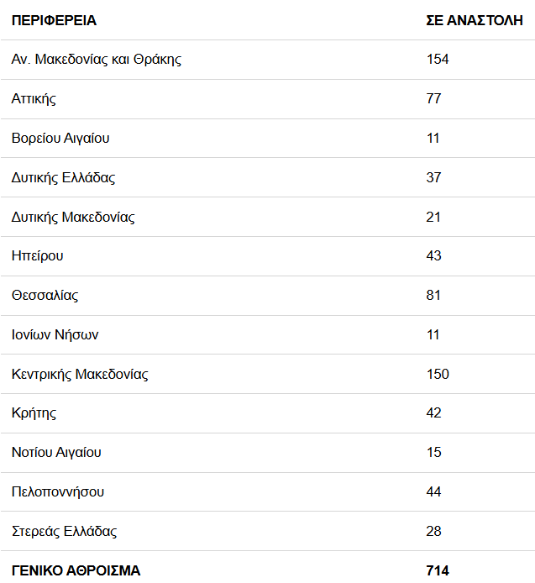Viewport: 535px width, 583px height.
Task: Click the Ηπείρου region name
Action: coord(38,256)
